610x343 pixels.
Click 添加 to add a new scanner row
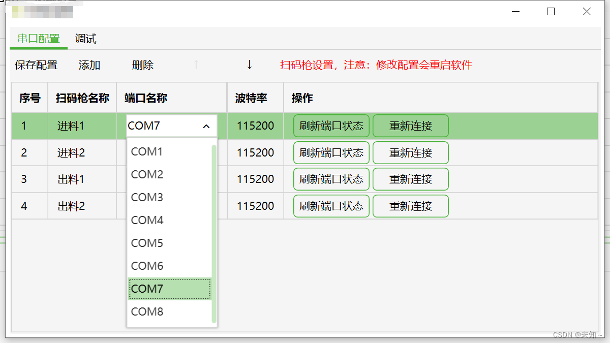(x=89, y=65)
